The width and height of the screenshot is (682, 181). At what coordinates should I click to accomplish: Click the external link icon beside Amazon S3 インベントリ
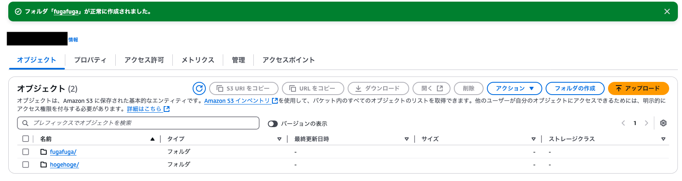[275, 101]
